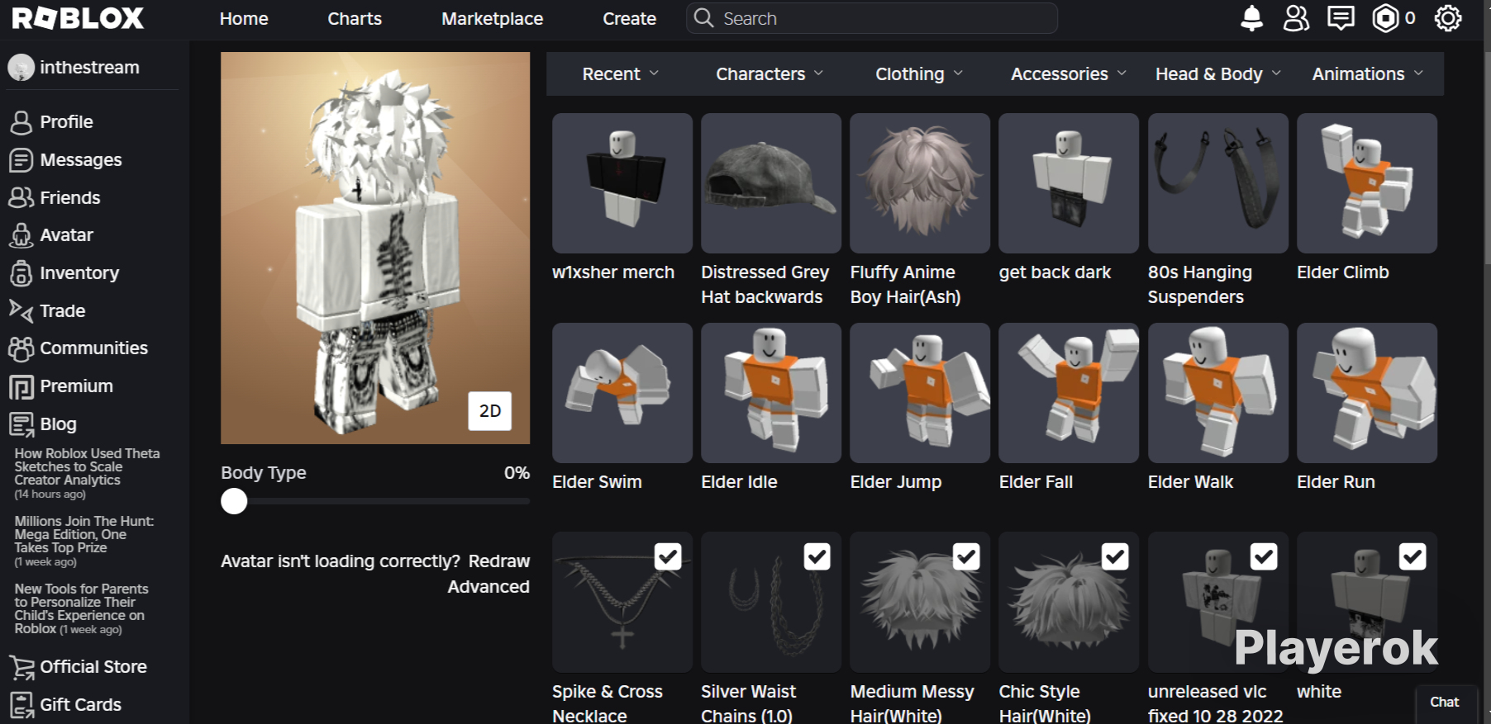Screen dimensions: 1491x724
Task: Select the Elder Fall animation thumbnail
Action: (x=1069, y=393)
